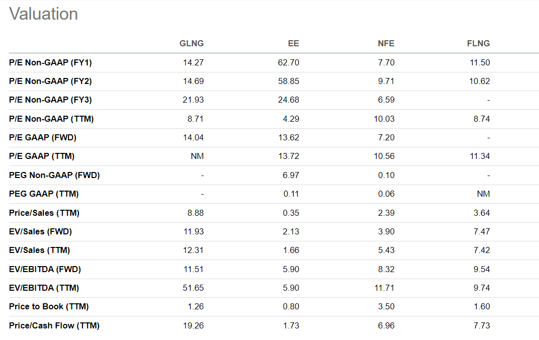Select the Price/Sales (TTM) row label

click(44, 213)
